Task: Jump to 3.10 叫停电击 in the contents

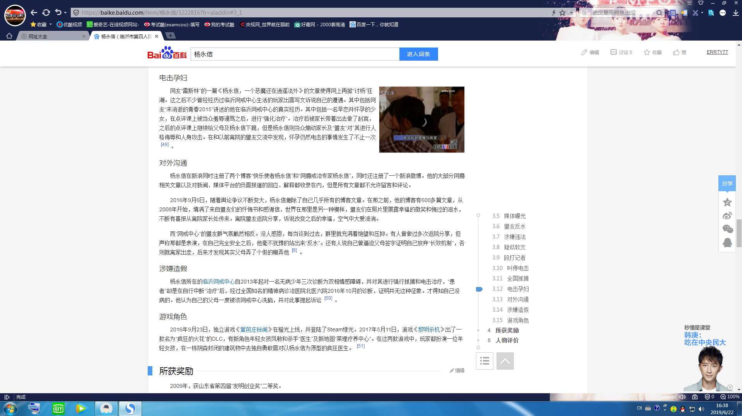Action: coord(510,268)
